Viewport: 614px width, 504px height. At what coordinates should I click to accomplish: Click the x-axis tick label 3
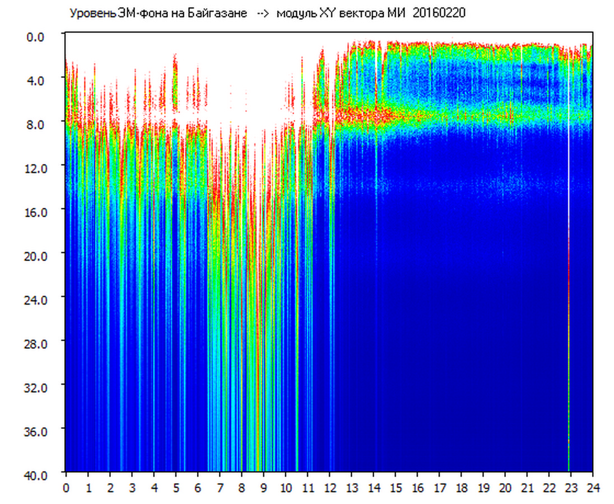(x=132, y=488)
